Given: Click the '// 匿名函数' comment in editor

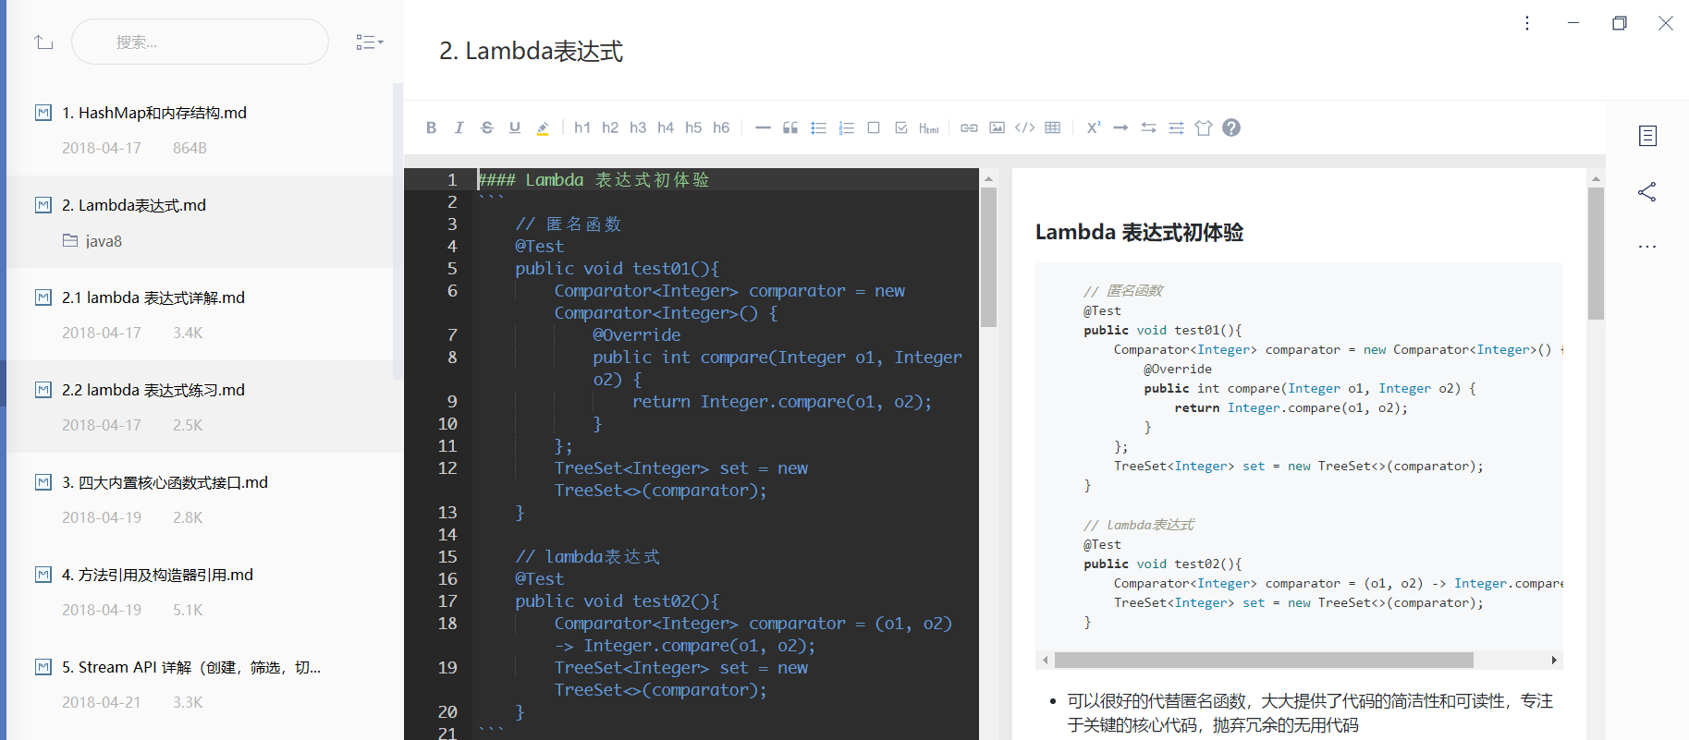Looking at the screenshot, I should 569,224.
